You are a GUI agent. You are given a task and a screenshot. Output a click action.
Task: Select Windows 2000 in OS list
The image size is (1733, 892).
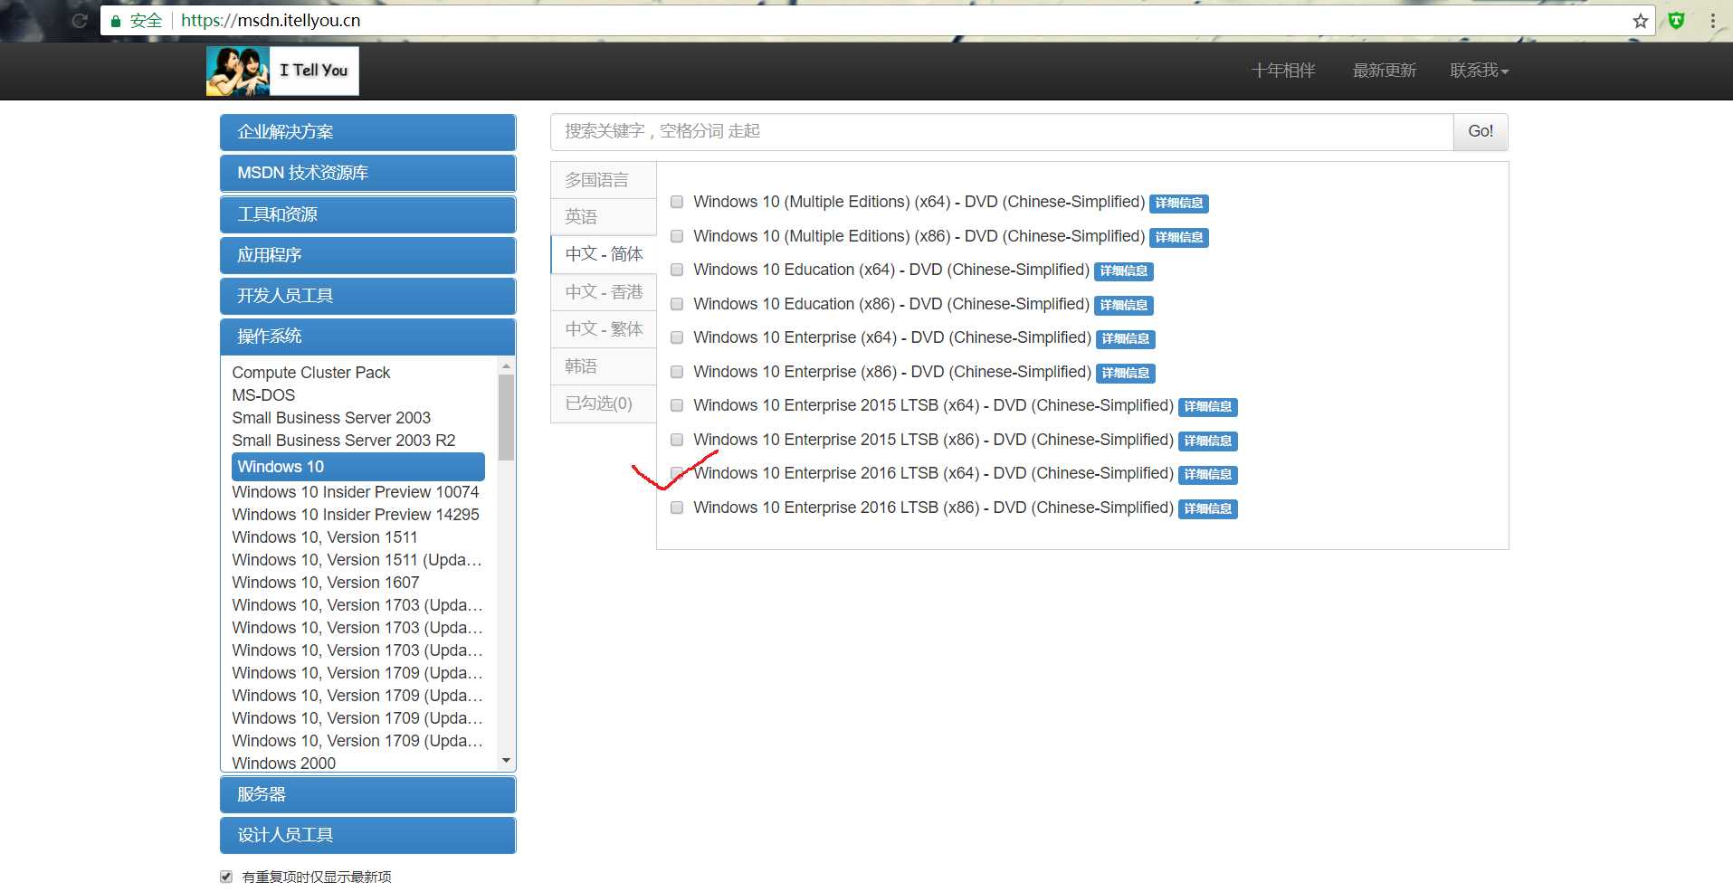coord(283,763)
